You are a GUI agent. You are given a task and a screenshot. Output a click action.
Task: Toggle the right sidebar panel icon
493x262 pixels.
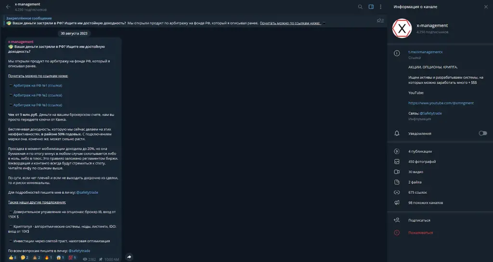pyautogui.click(x=371, y=7)
